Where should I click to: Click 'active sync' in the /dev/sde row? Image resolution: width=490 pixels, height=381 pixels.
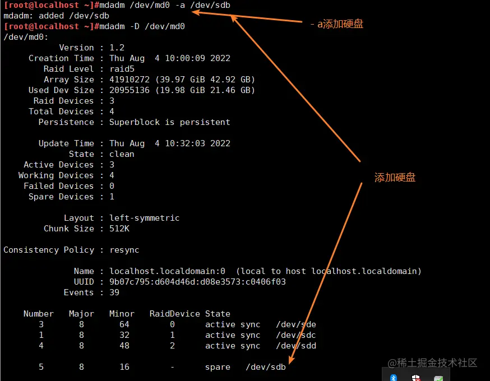[233, 324]
